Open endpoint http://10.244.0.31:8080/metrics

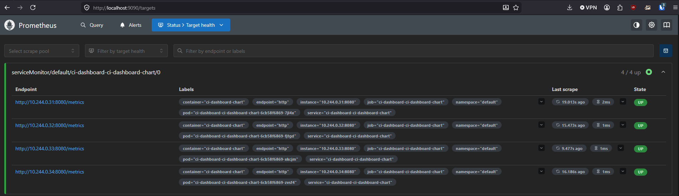click(x=50, y=102)
